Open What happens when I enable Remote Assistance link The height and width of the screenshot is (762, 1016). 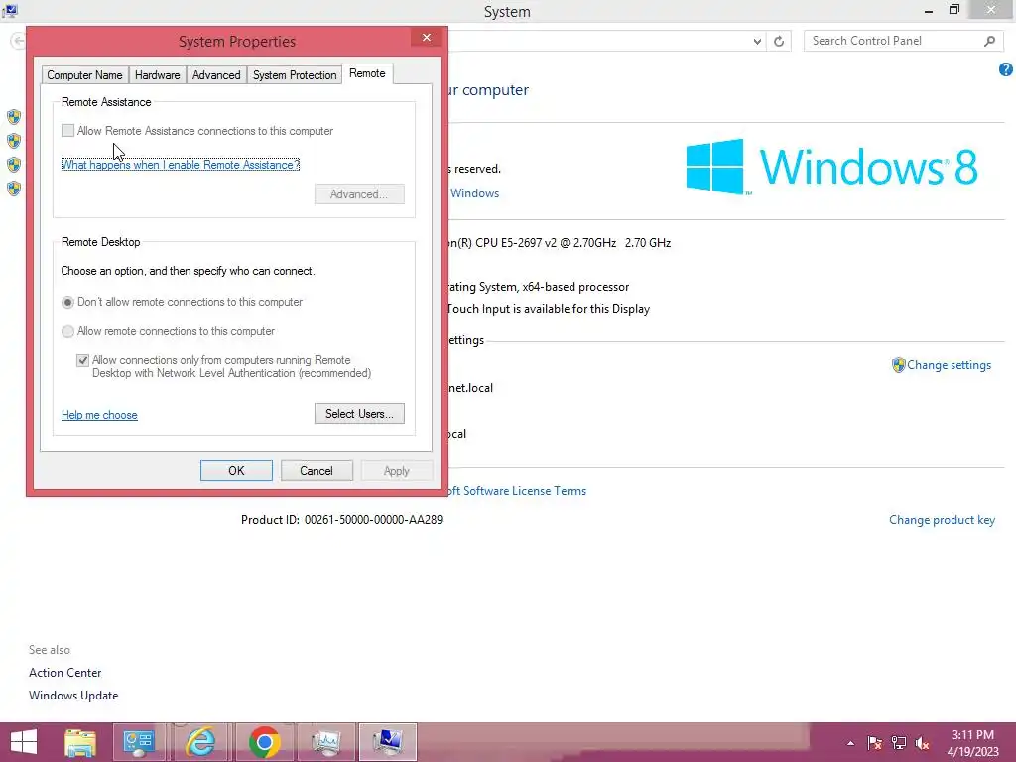pos(181,165)
